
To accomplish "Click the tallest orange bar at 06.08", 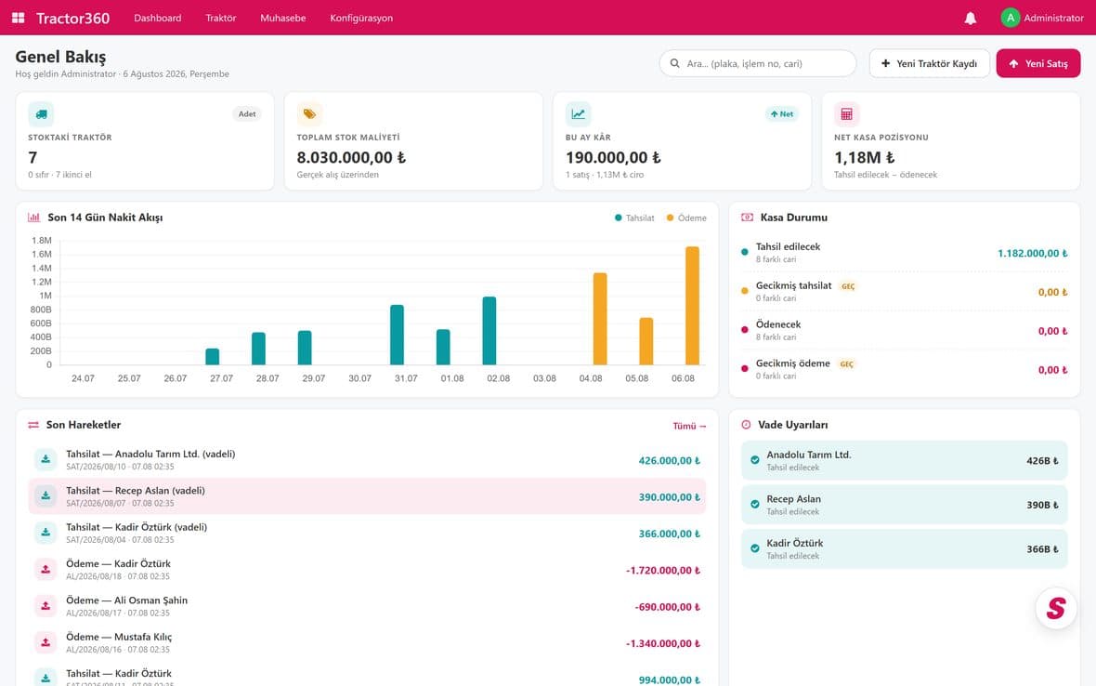I will click(692, 306).
